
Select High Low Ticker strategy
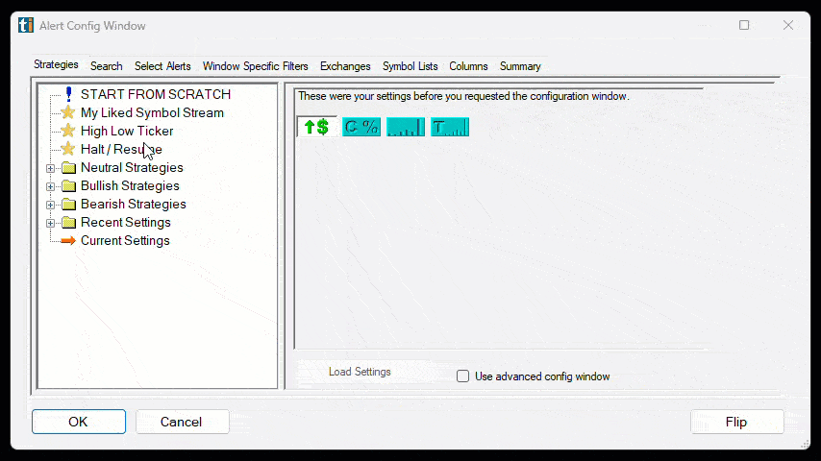[127, 131]
